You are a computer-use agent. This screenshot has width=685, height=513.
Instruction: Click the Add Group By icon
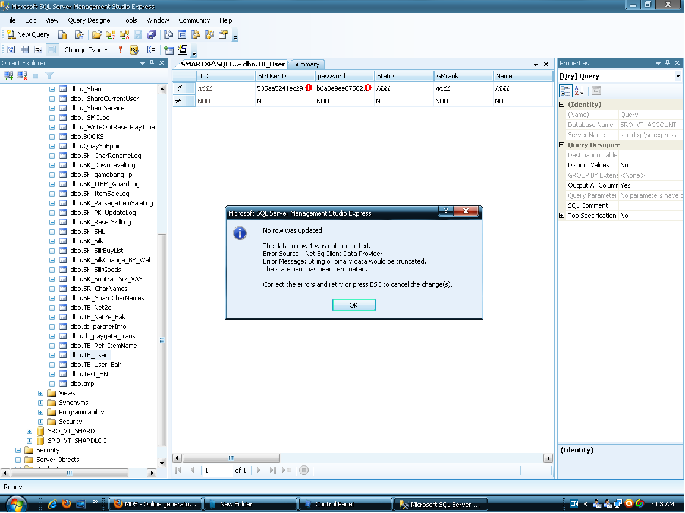coord(151,50)
